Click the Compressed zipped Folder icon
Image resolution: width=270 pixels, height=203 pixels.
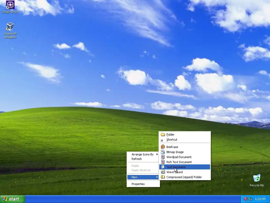pos(163,177)
